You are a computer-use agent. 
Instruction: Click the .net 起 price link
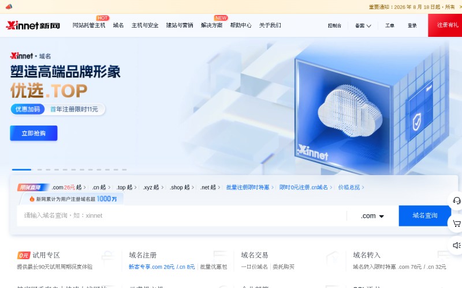(x=210, y=188)
